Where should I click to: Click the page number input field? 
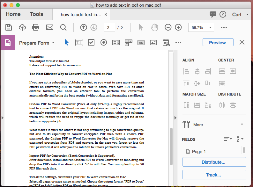[x=109, y=27]
